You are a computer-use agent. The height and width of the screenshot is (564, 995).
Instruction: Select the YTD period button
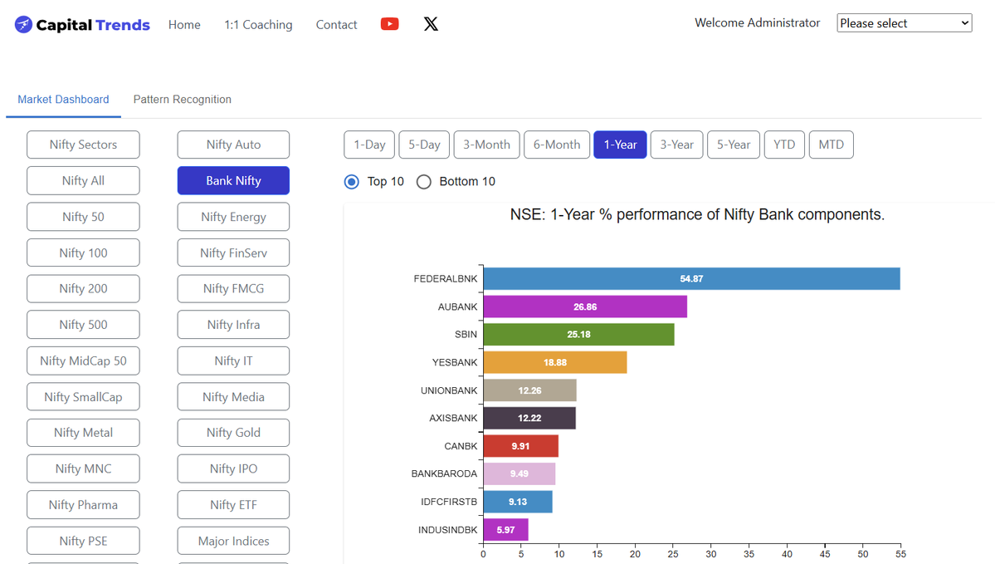click(x=784, y=145)
